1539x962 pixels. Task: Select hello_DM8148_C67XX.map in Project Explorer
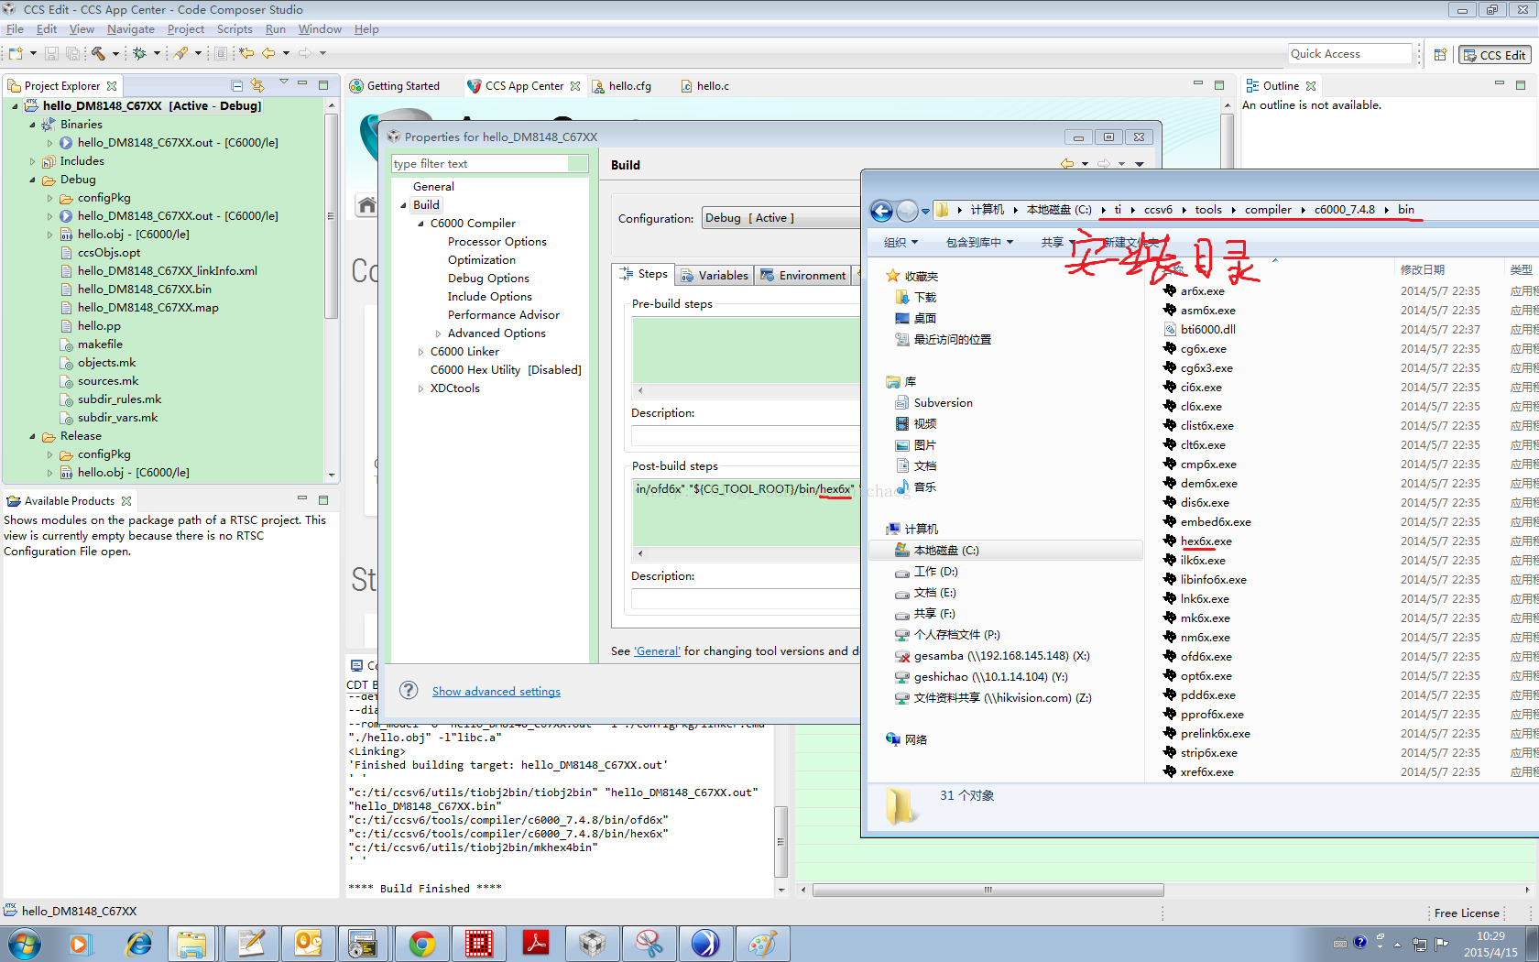coord(147,308)
